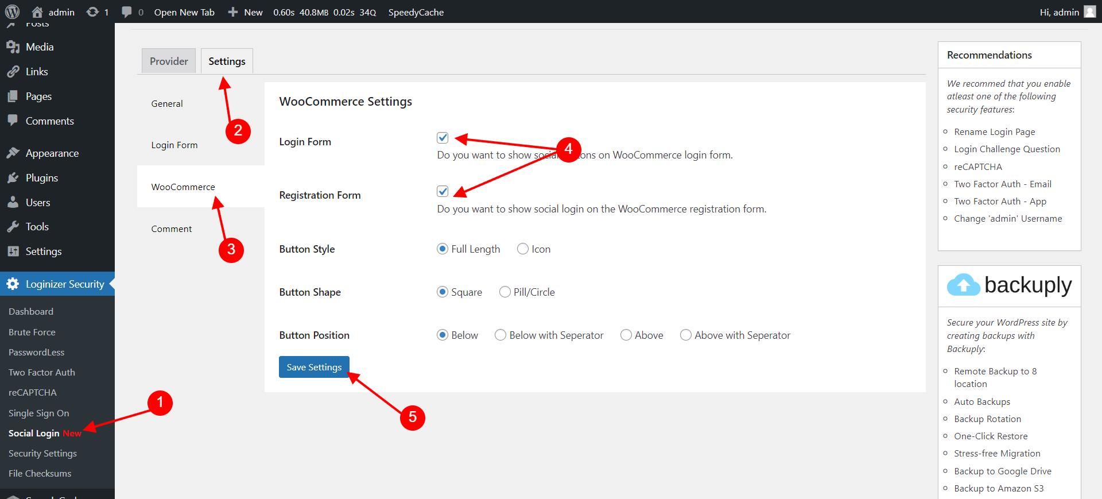This screenshot has height=499, width=1102.
Task: Open the General settings section
Action: [x=201, y=103]
